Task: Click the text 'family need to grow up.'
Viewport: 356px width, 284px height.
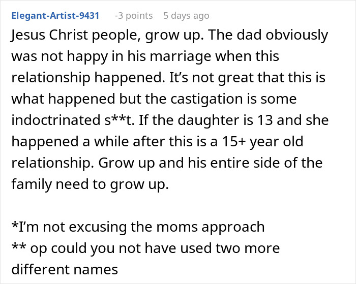Action: coord(90,184)
